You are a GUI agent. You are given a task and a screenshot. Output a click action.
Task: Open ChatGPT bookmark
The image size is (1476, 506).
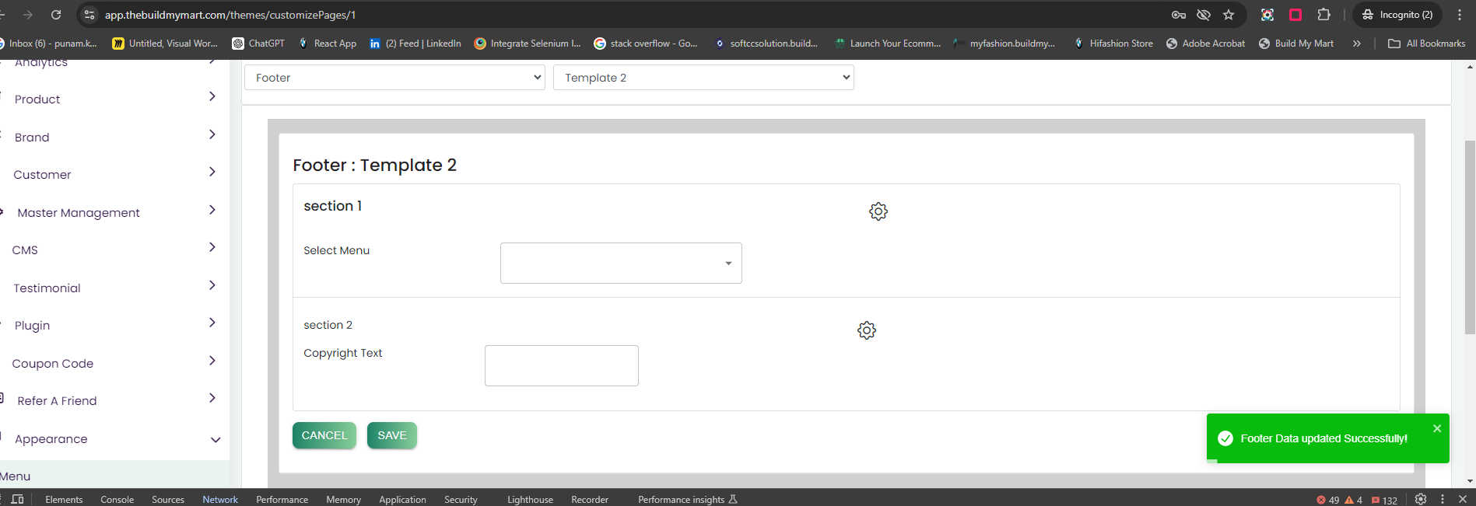259,44
